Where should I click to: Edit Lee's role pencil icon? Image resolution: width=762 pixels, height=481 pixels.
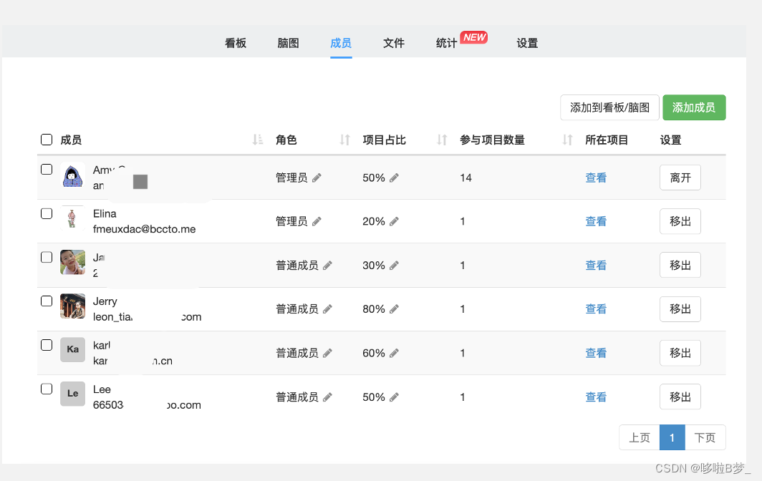pos(327,397)
